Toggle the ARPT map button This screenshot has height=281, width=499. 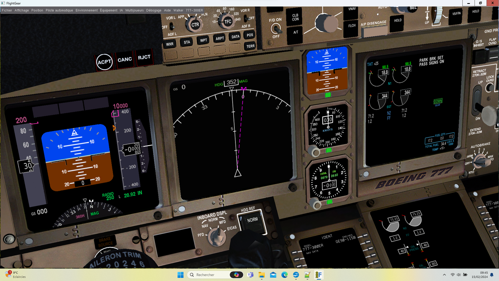(x=220, y=38)
